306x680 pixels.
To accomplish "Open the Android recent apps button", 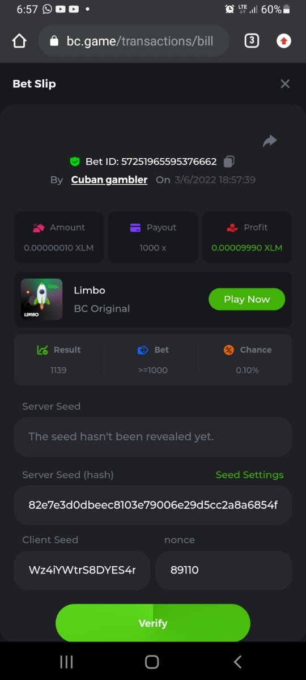I will pyautogui.click(x=66, y=661).
